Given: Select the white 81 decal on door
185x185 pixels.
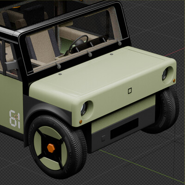Looking at the screenshot, I should [x=15, y=119].
